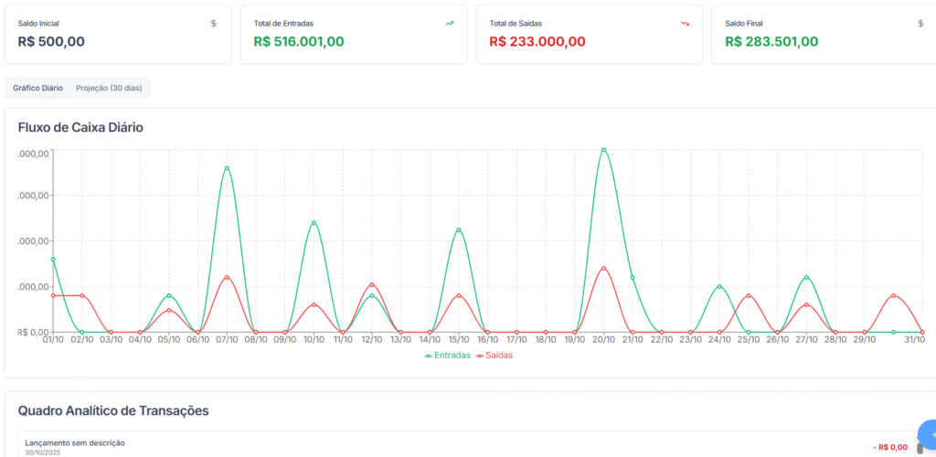
Task: Select the Entradas peak point on 20/10
Action: coord(603,149)
